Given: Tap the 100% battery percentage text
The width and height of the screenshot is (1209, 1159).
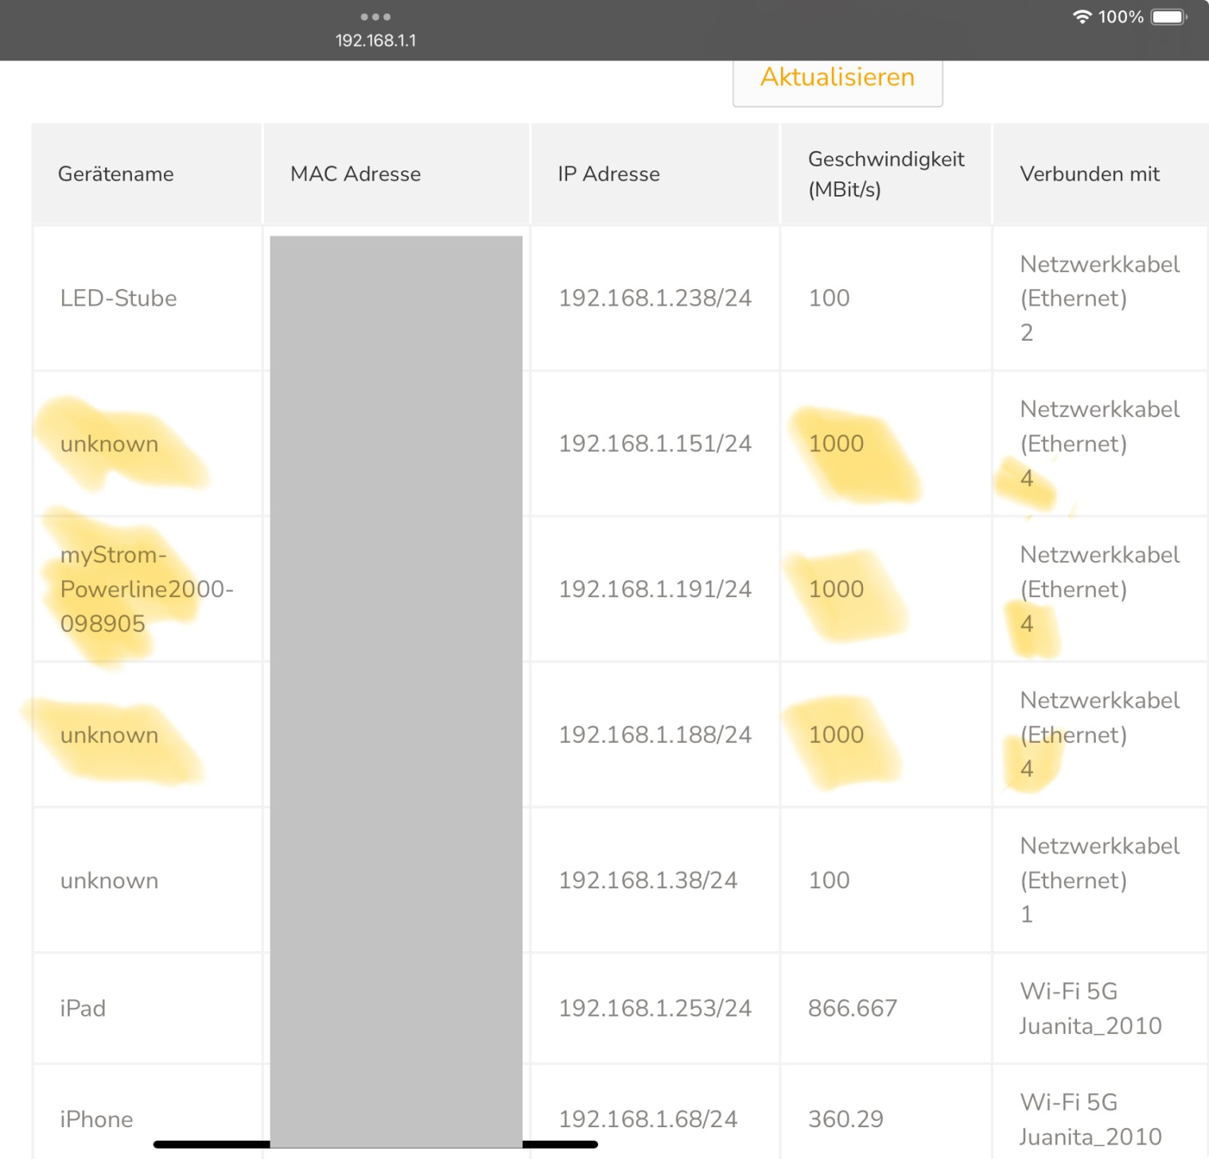Looking at the screenshot, I should (1120, 17).
